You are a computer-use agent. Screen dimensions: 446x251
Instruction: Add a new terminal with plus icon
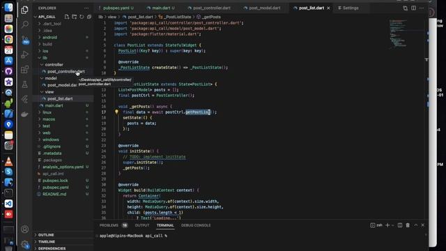387,225
